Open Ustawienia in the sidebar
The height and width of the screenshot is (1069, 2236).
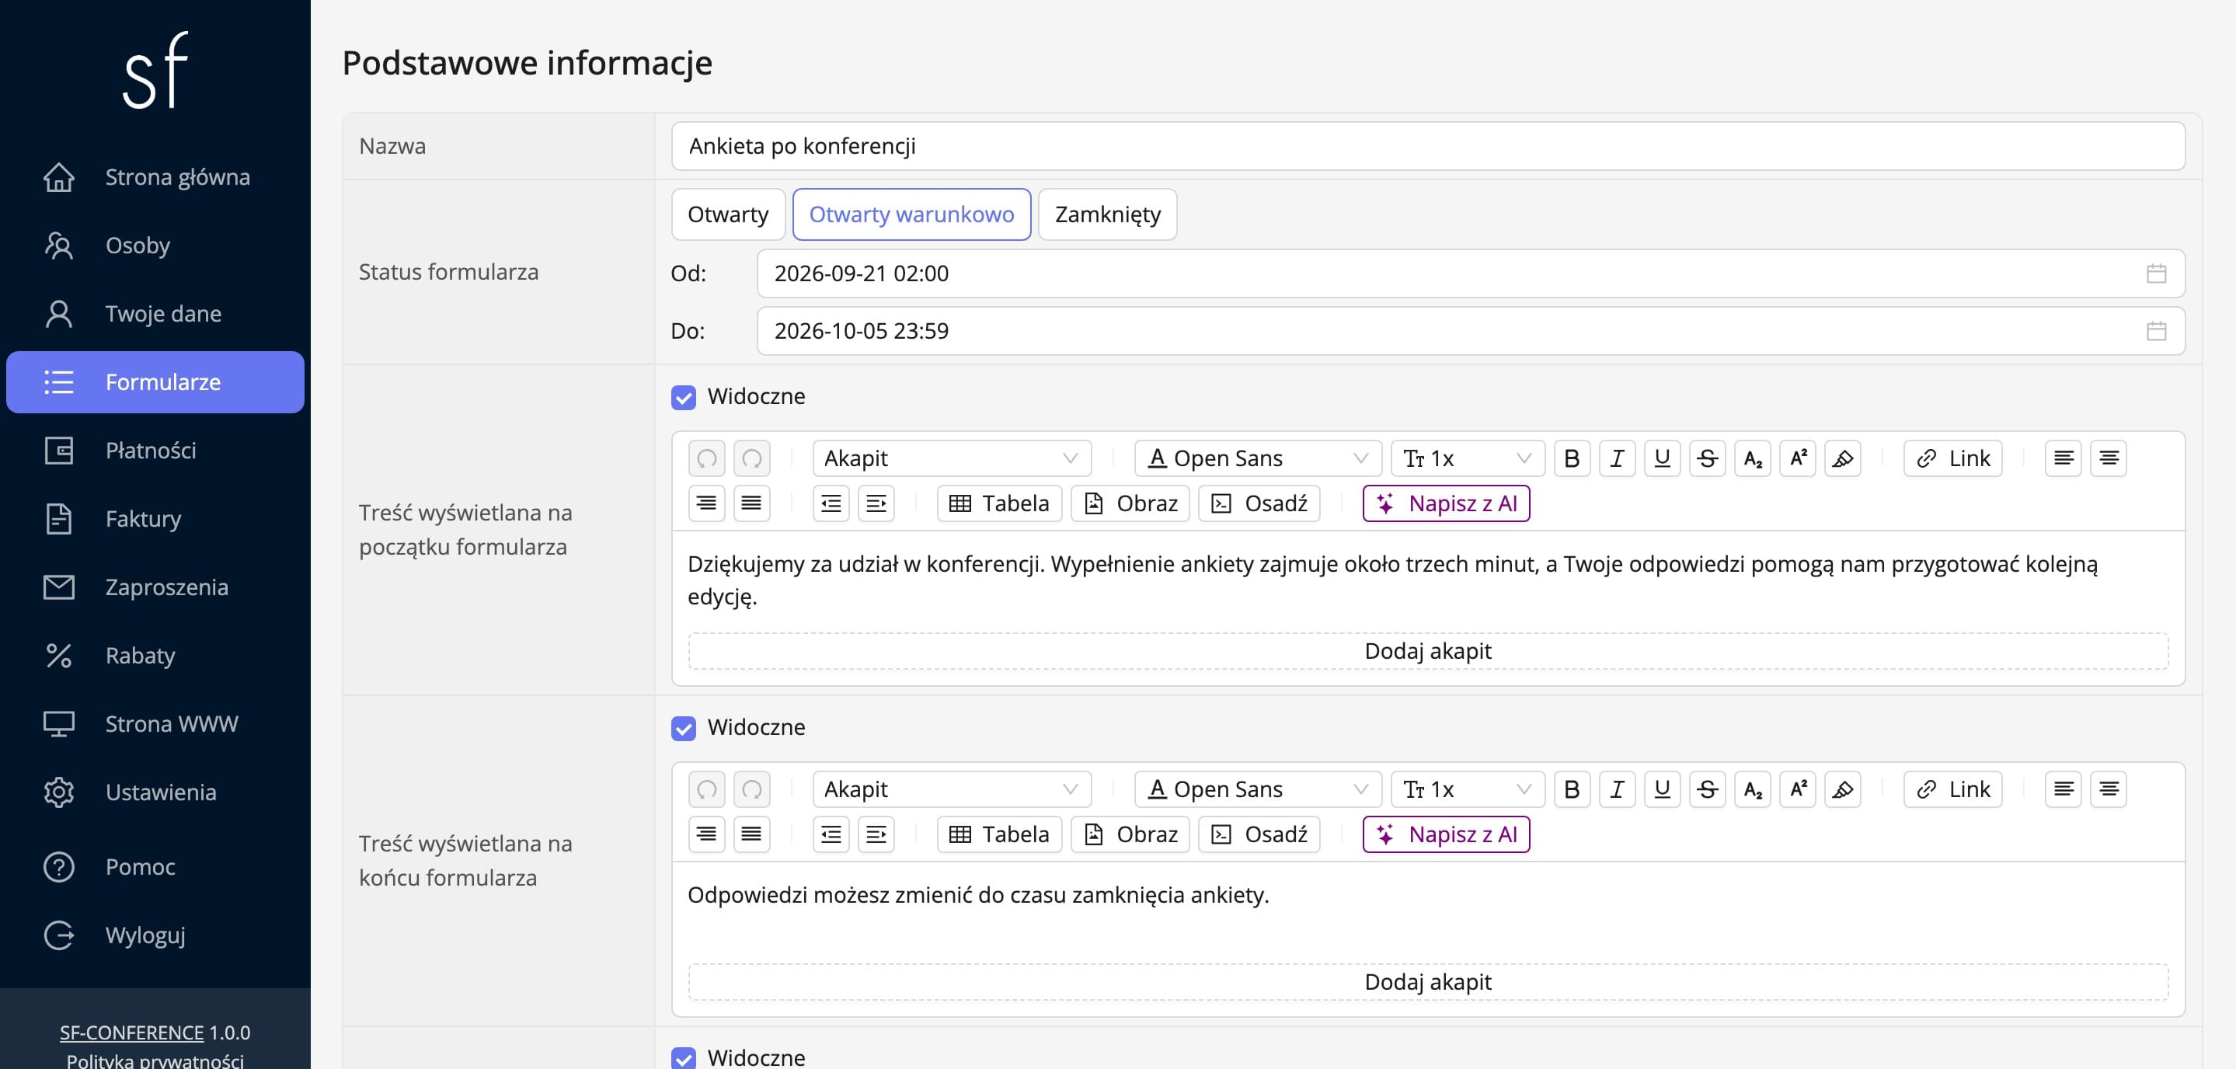(155, 792)
